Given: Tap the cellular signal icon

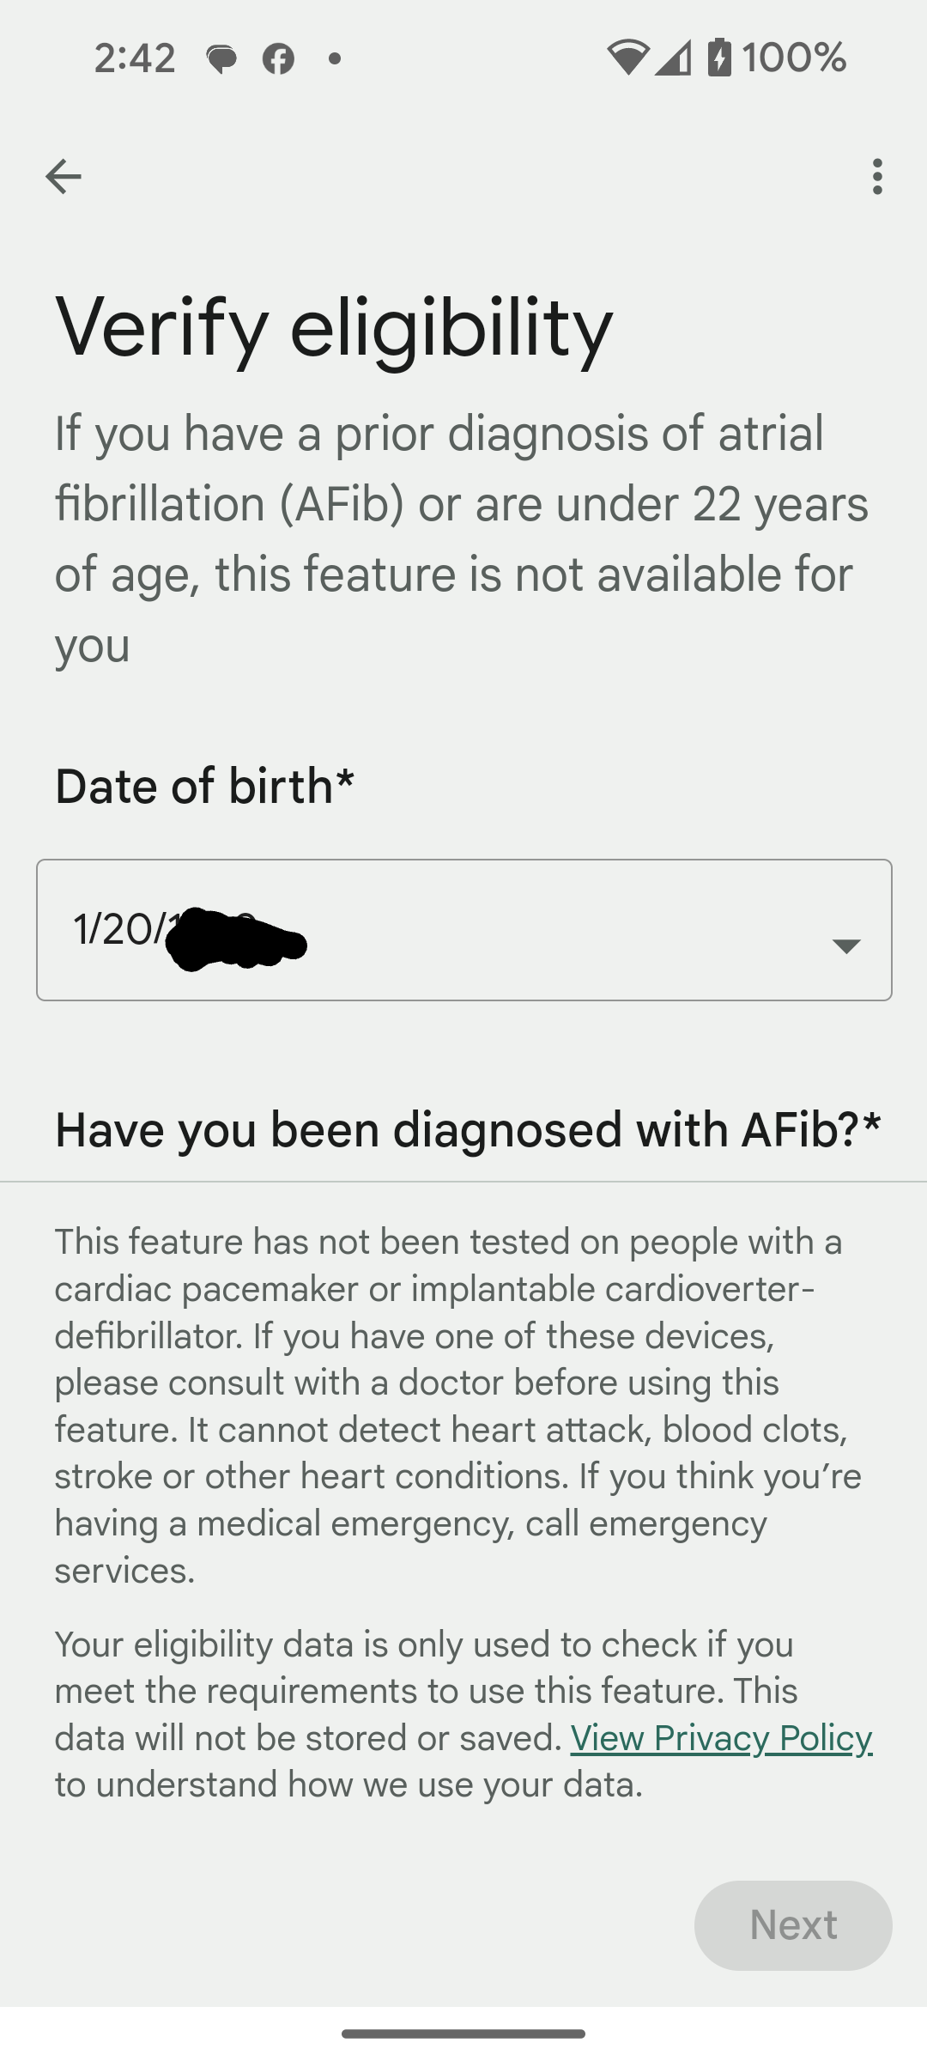Looking at the screenshot, I should pyautogui.click(x=673, y=58).
